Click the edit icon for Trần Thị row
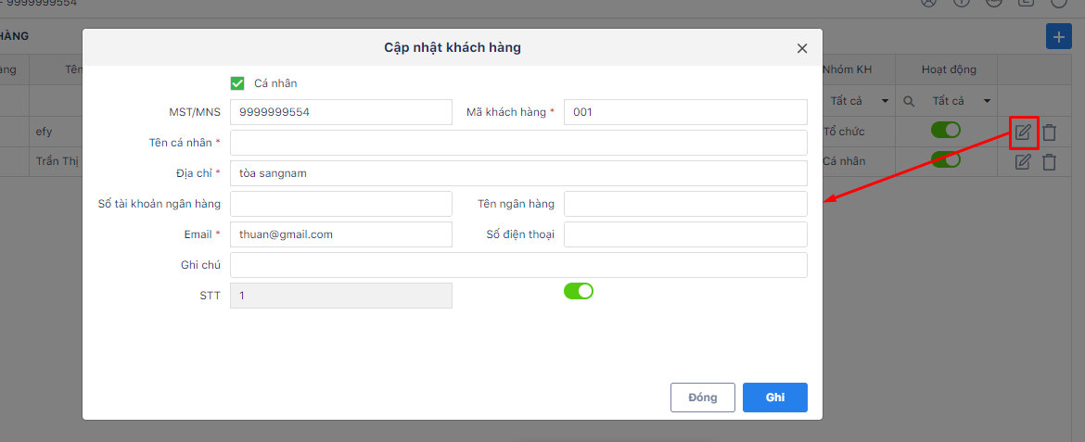The height and width of the screenshot is (442, 1085). click(x=1023, y=162)
